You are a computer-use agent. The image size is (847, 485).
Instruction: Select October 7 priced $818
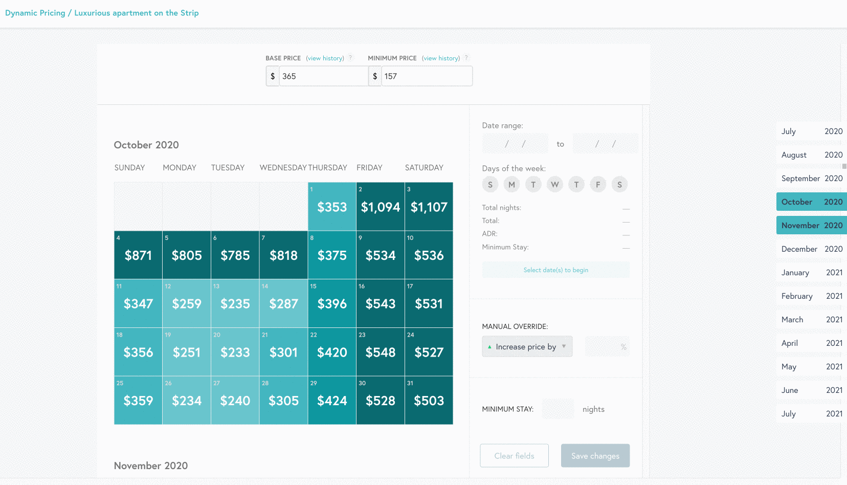pos(284,255)
